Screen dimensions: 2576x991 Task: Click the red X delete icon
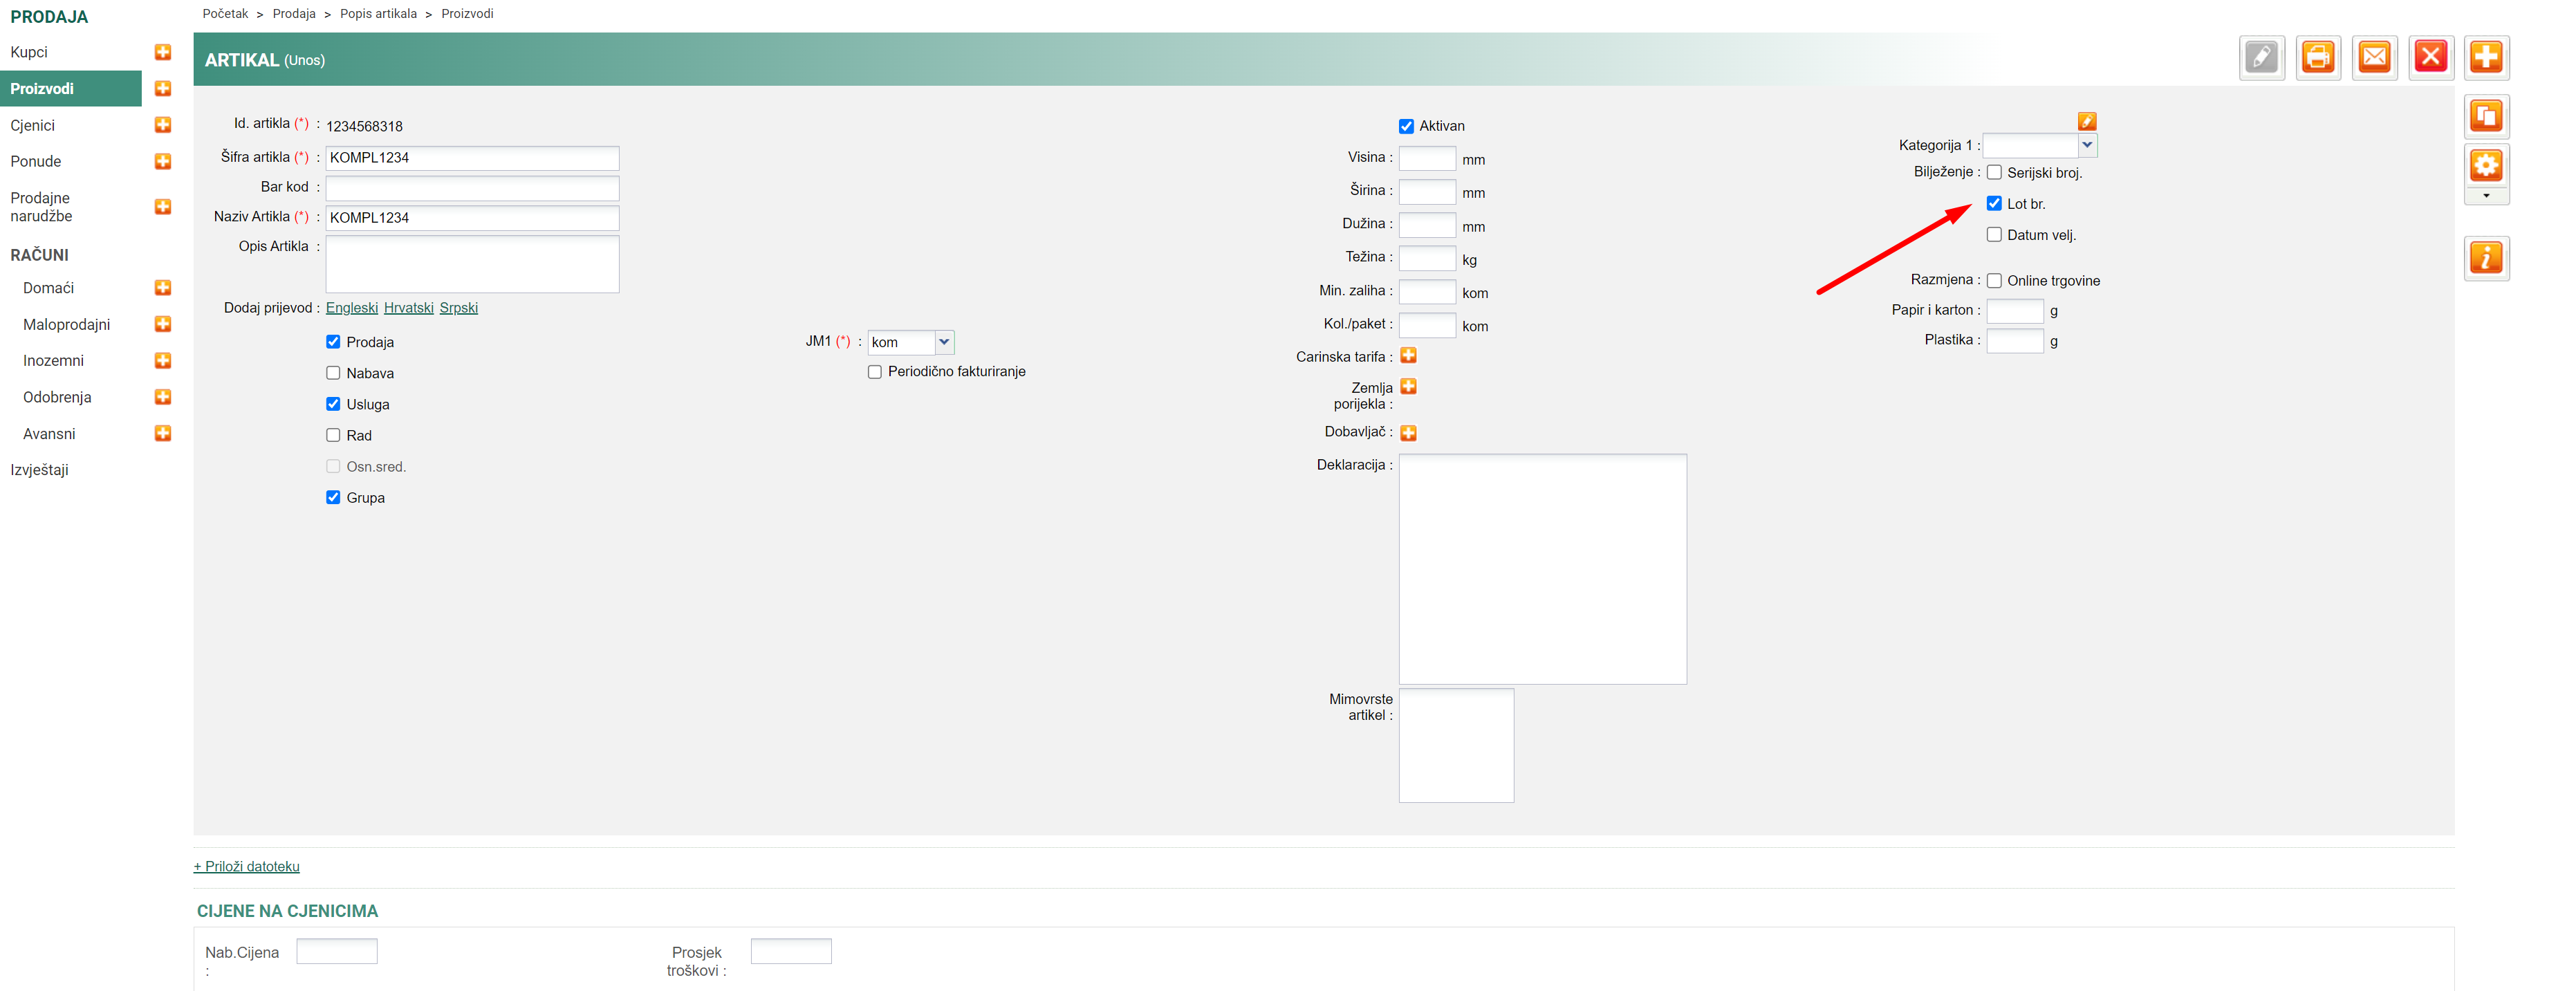coord(2430,57)
